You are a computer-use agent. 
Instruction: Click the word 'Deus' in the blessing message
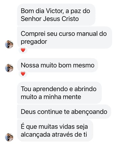(28, 112)
